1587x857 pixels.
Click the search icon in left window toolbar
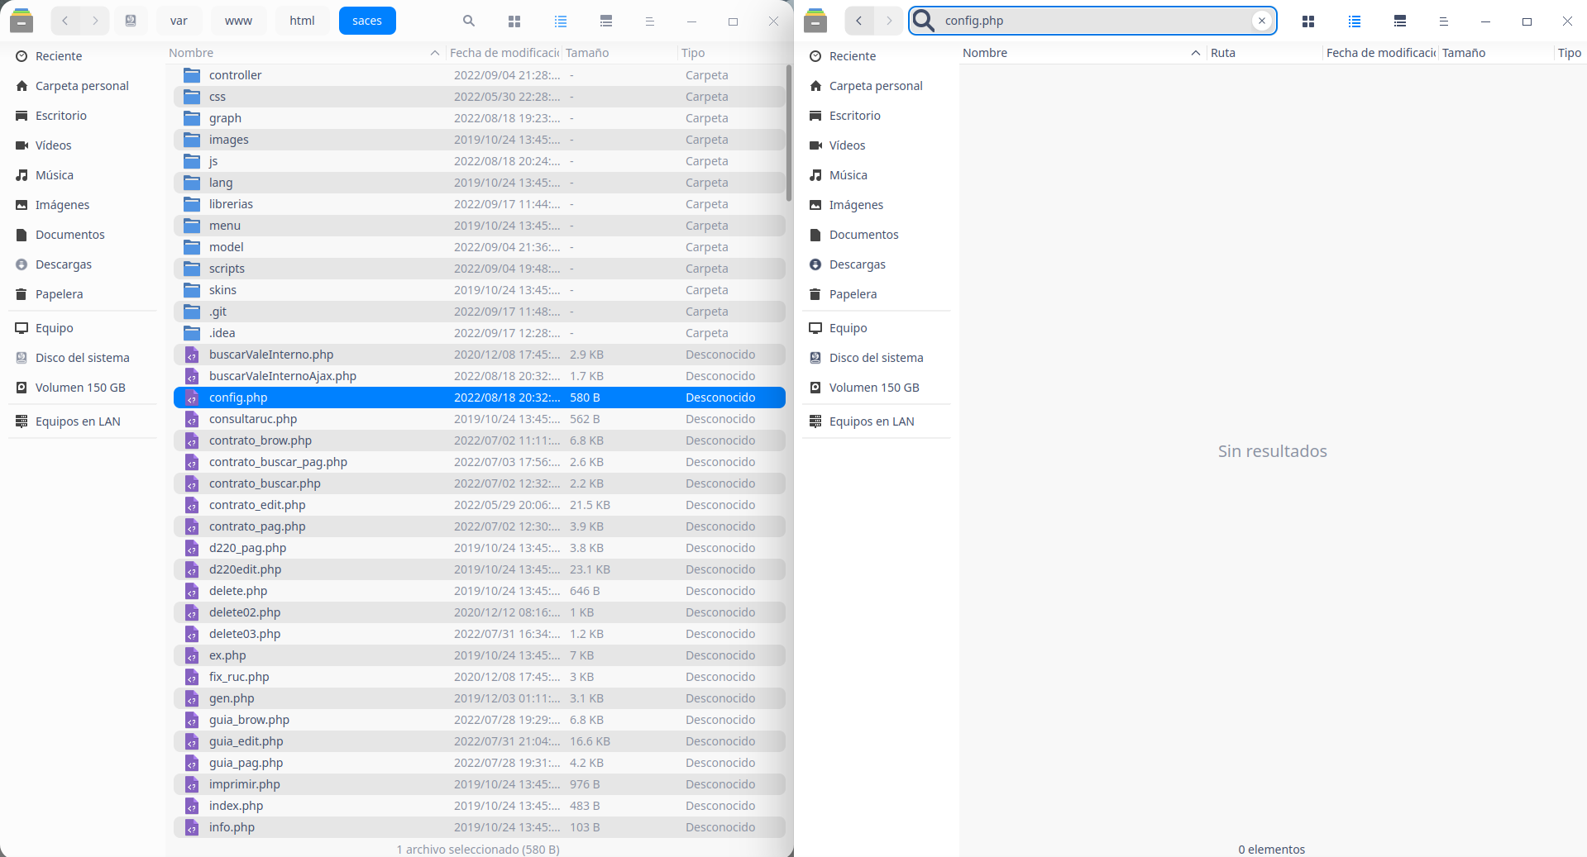(469, 21)
